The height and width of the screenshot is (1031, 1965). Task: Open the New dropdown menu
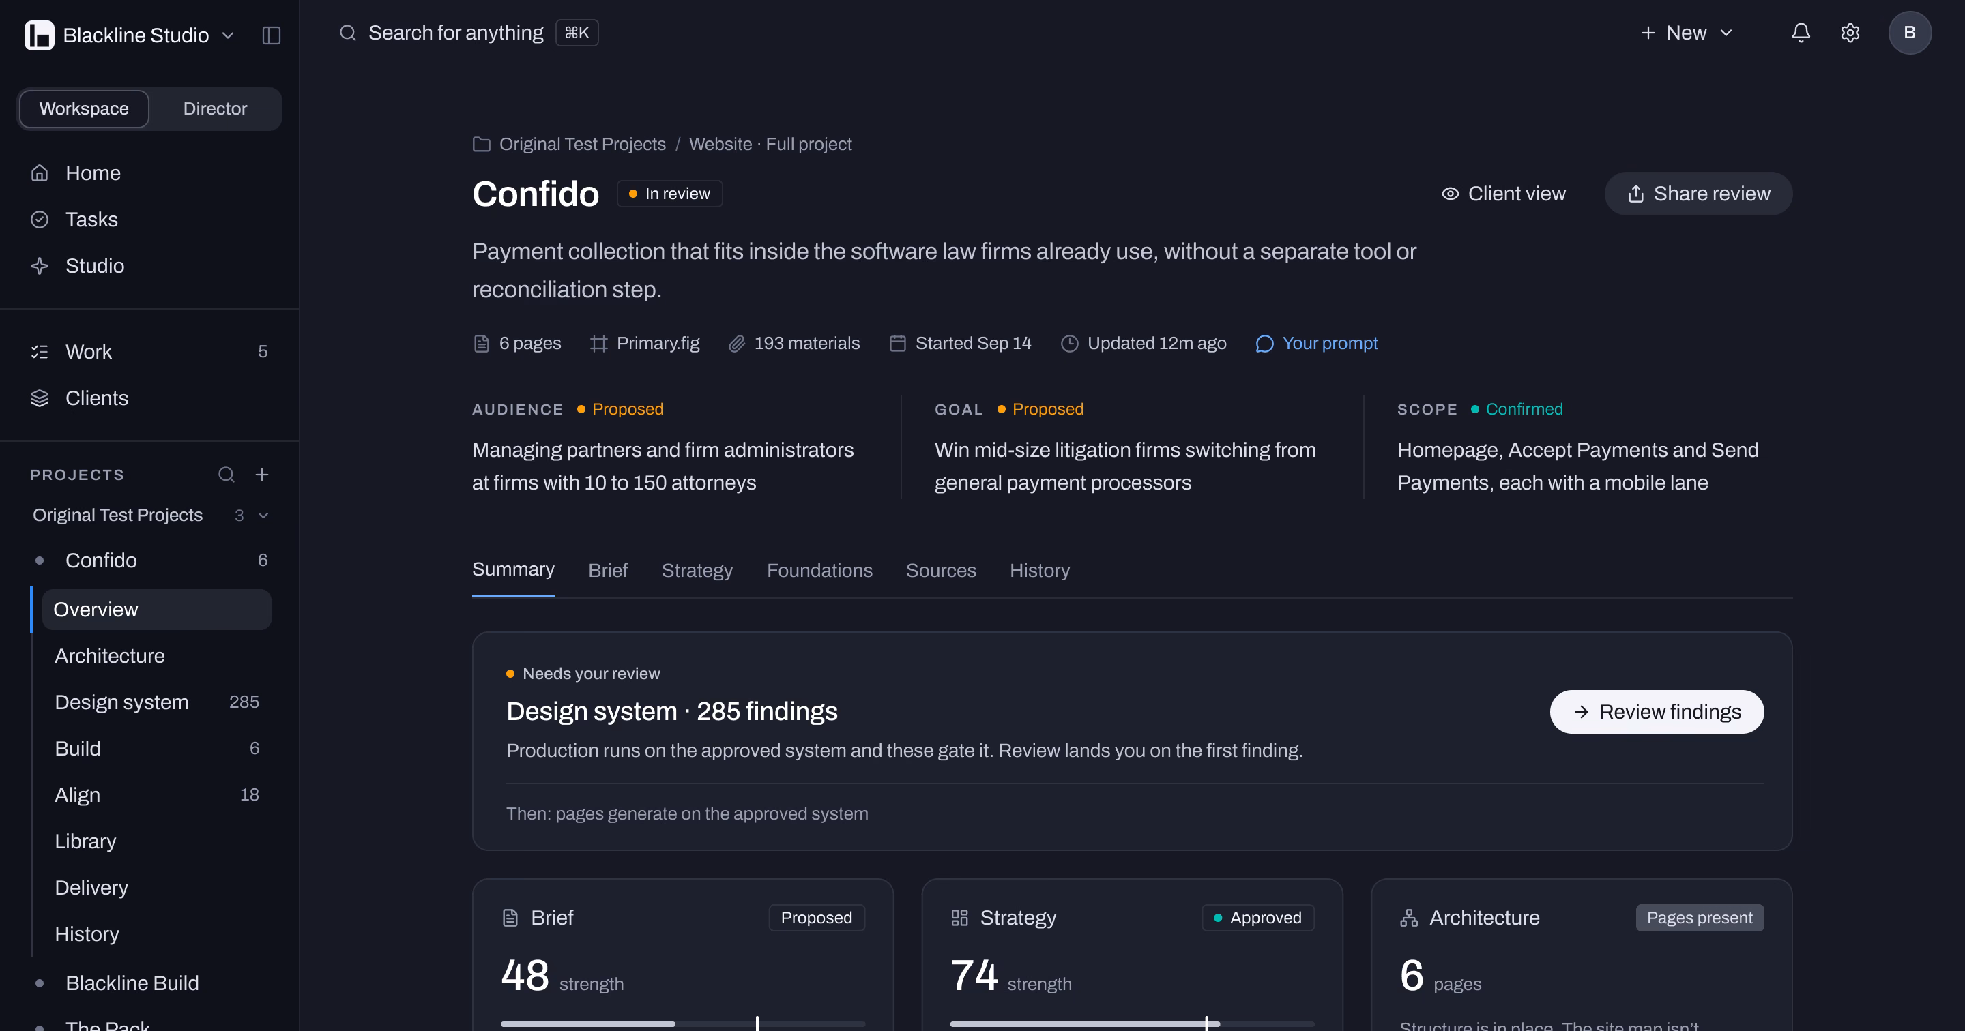click(1687, 33)
